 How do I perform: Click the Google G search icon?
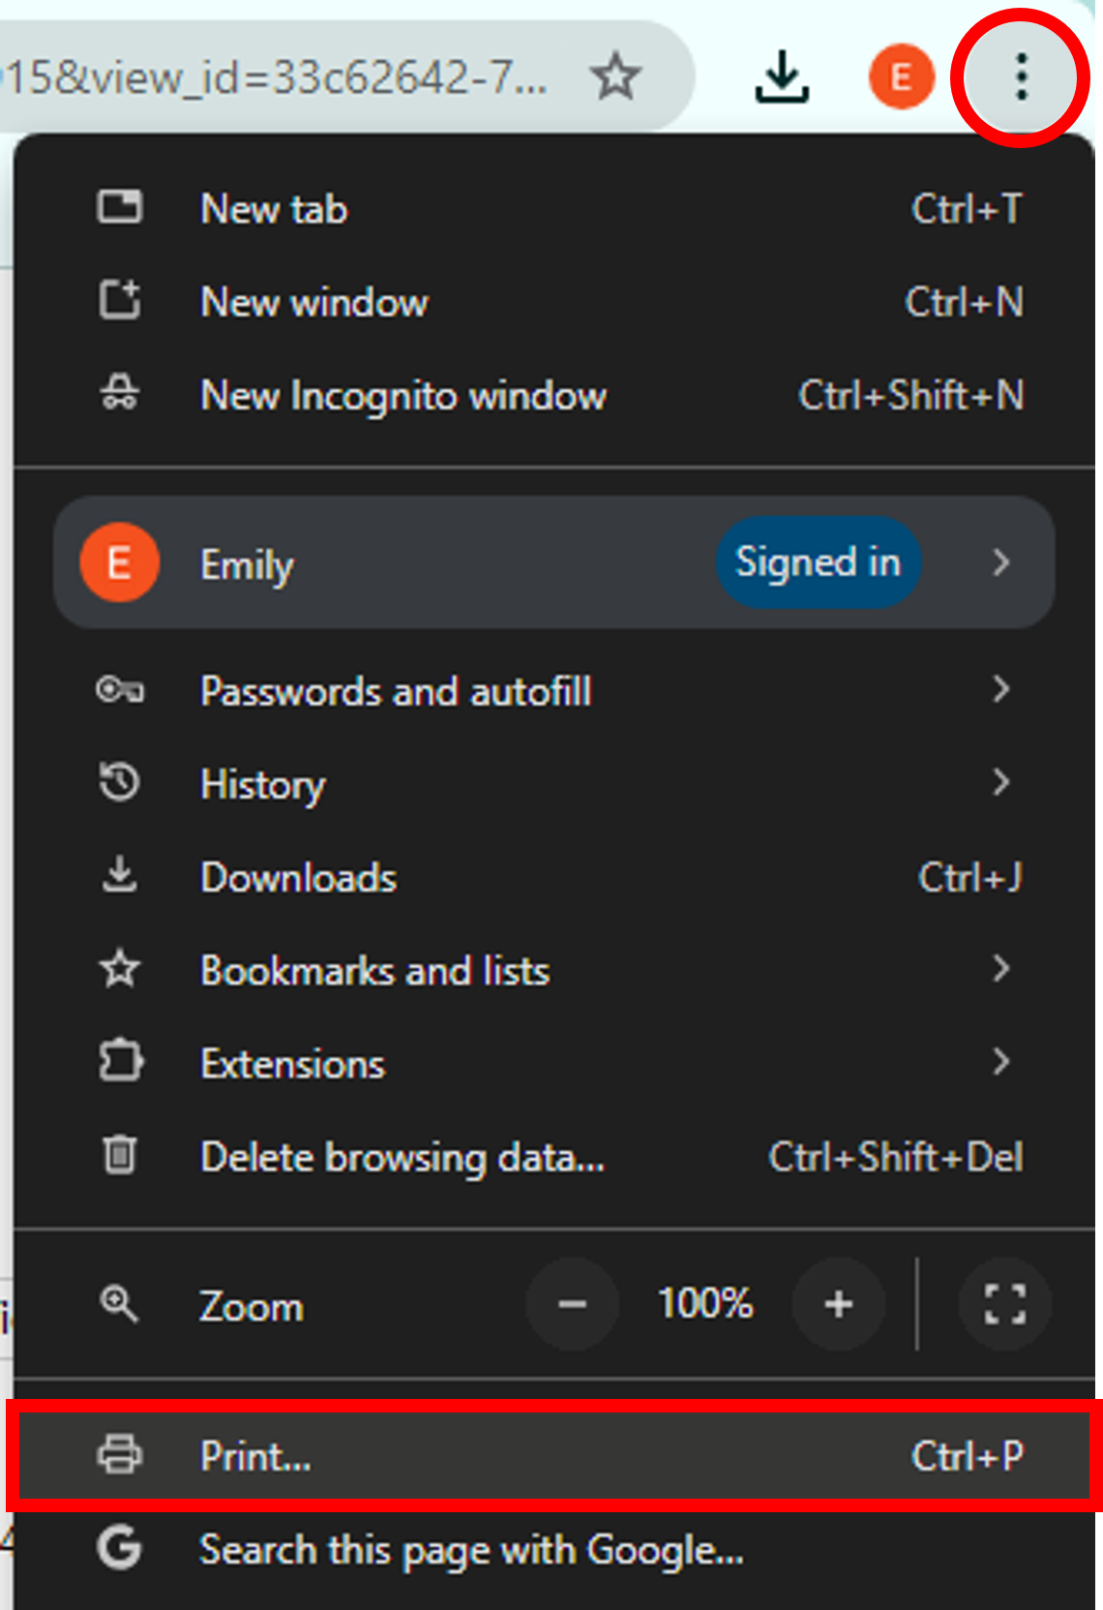[120, 1548]
